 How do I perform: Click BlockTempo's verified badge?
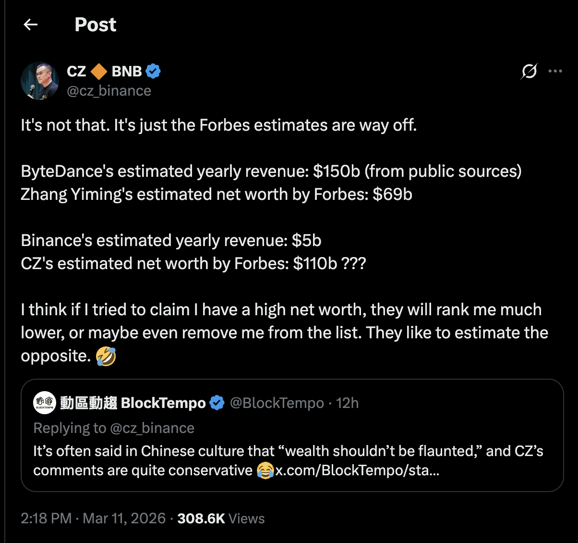[217, 403]
